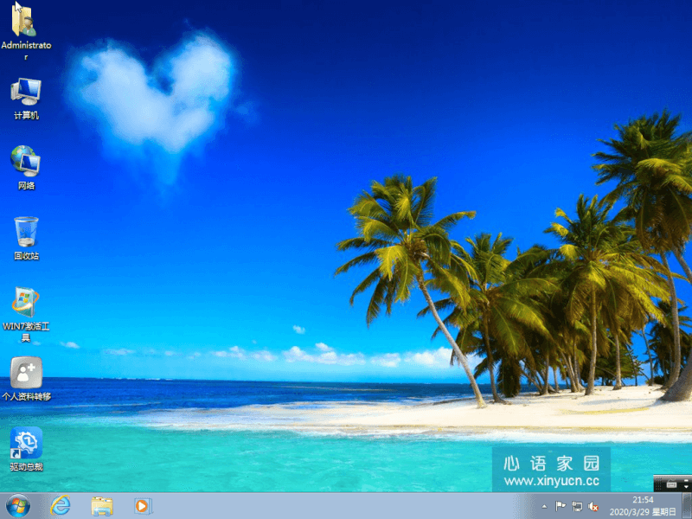Click the network status tray icon

click(577, 506)
